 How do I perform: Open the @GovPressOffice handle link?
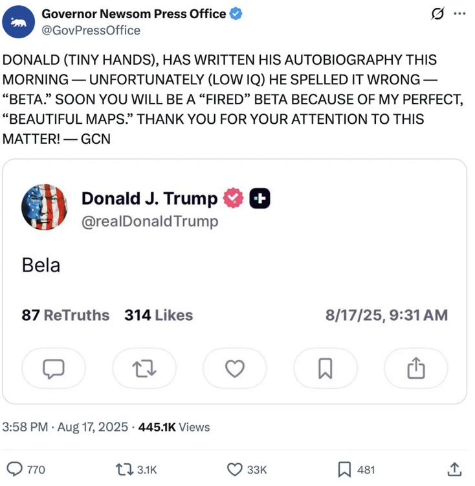coord(91,30)
